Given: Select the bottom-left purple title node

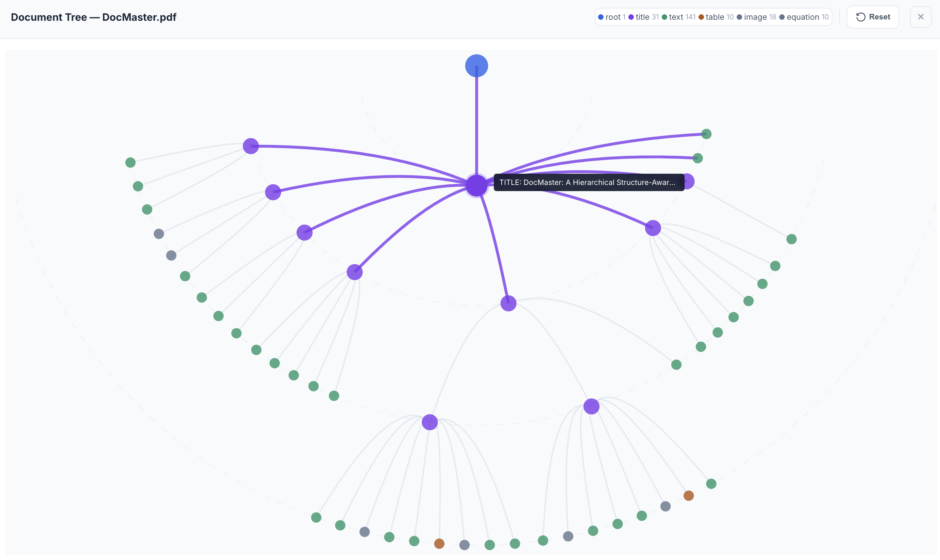Looking at the screenshot, I should coord(429,422).
